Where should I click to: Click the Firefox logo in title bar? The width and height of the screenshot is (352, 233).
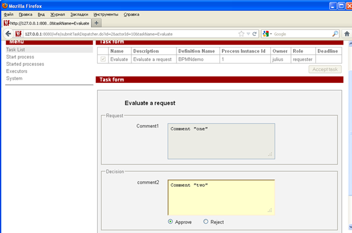click(x=5, y=6)
